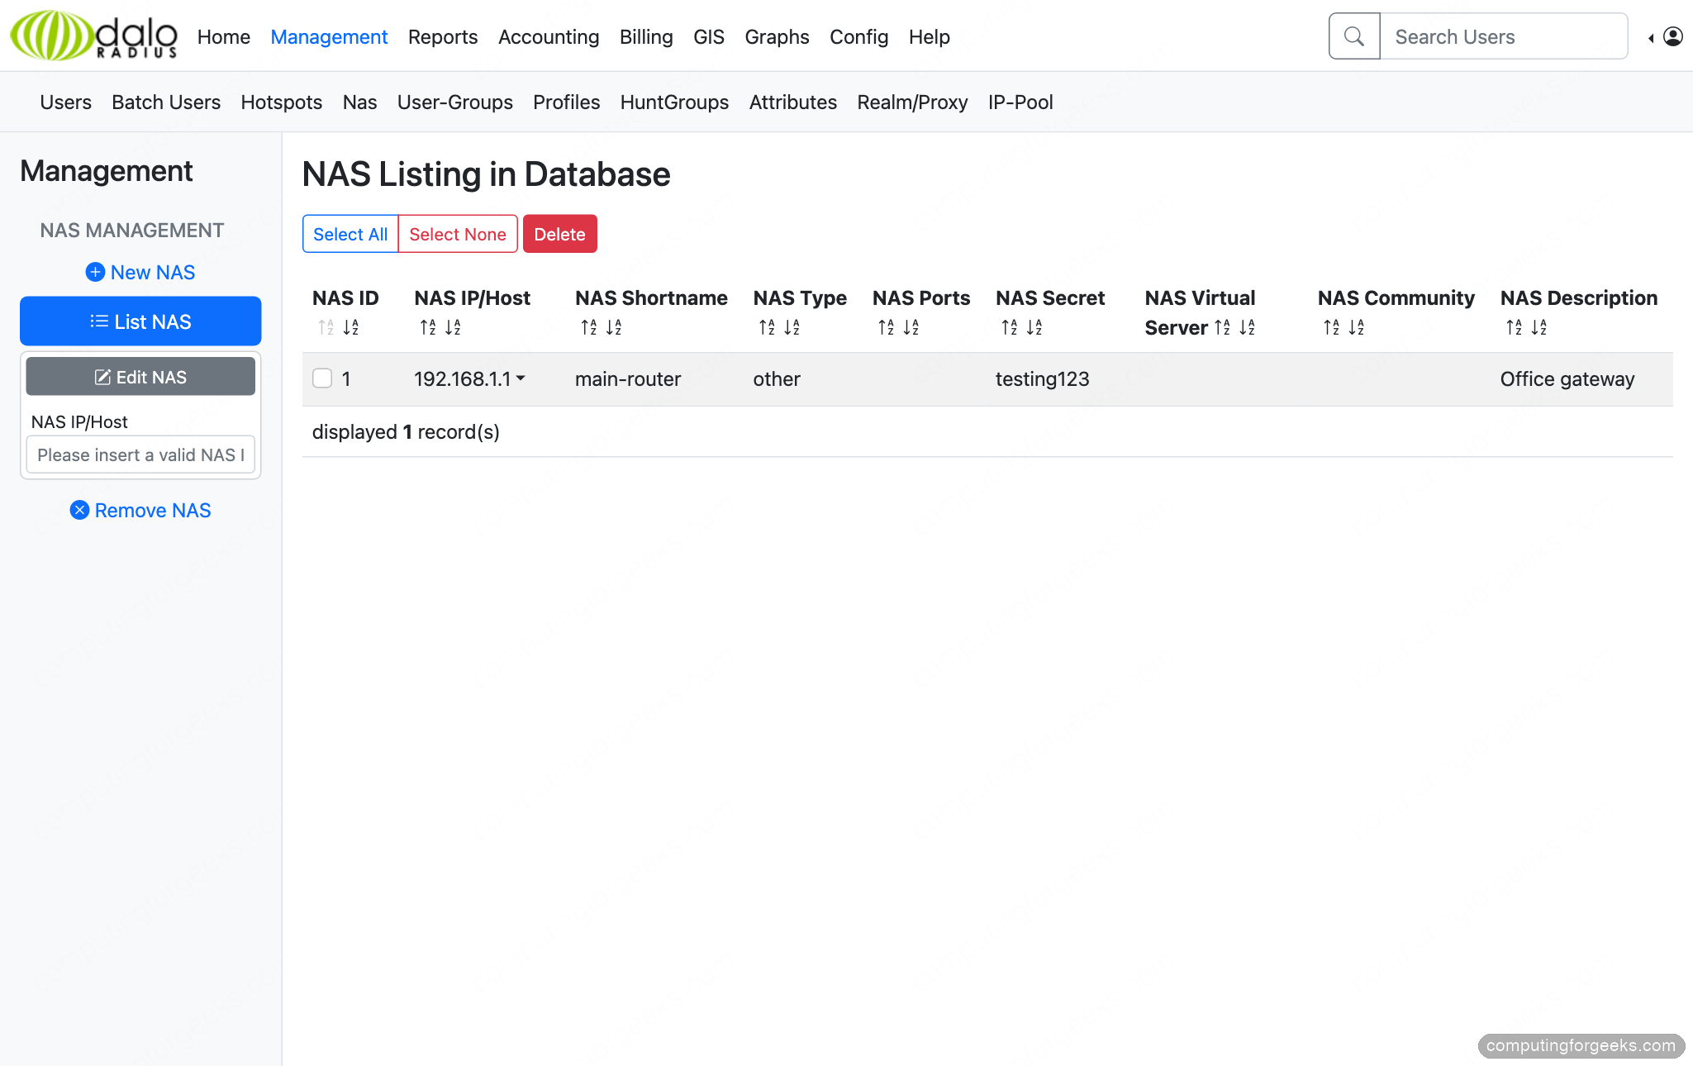Go to the Profiles submenu

[x=567, y=102]
